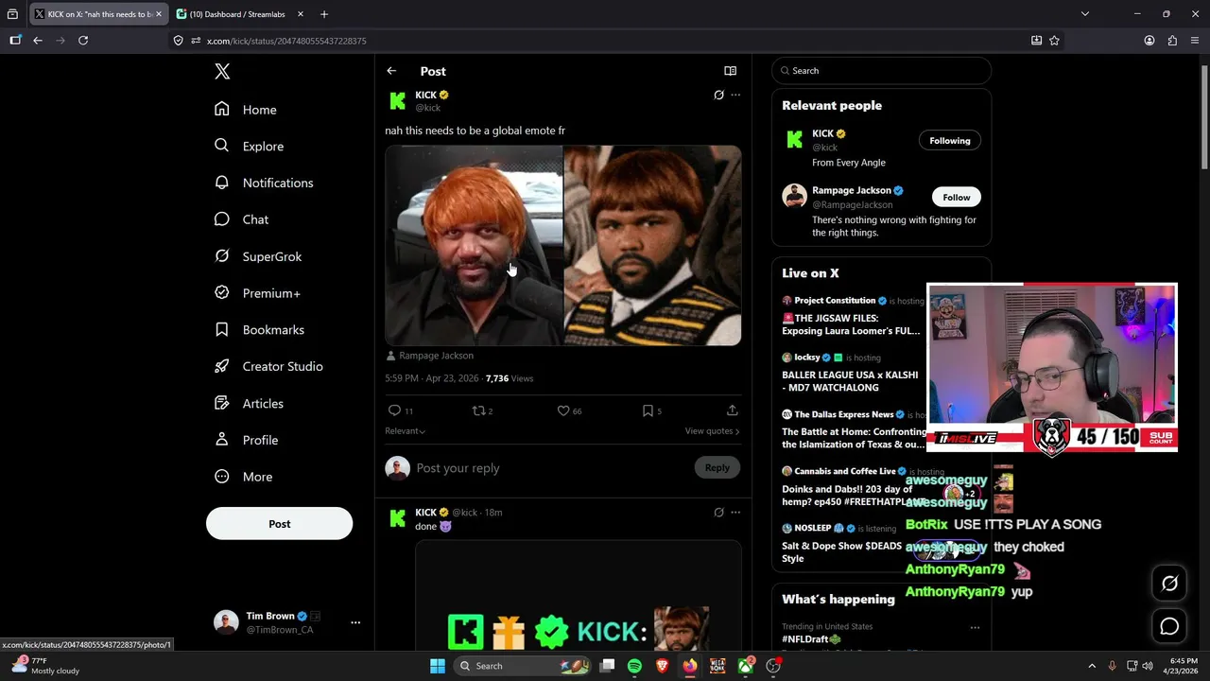Open X logo home link

coord(222,72)
